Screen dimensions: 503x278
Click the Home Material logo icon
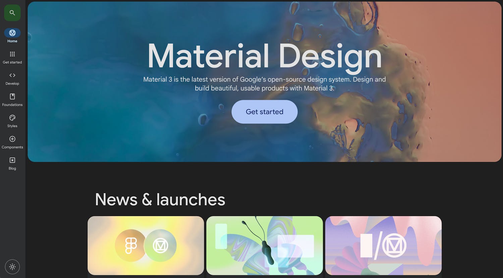tap(12, 33)
